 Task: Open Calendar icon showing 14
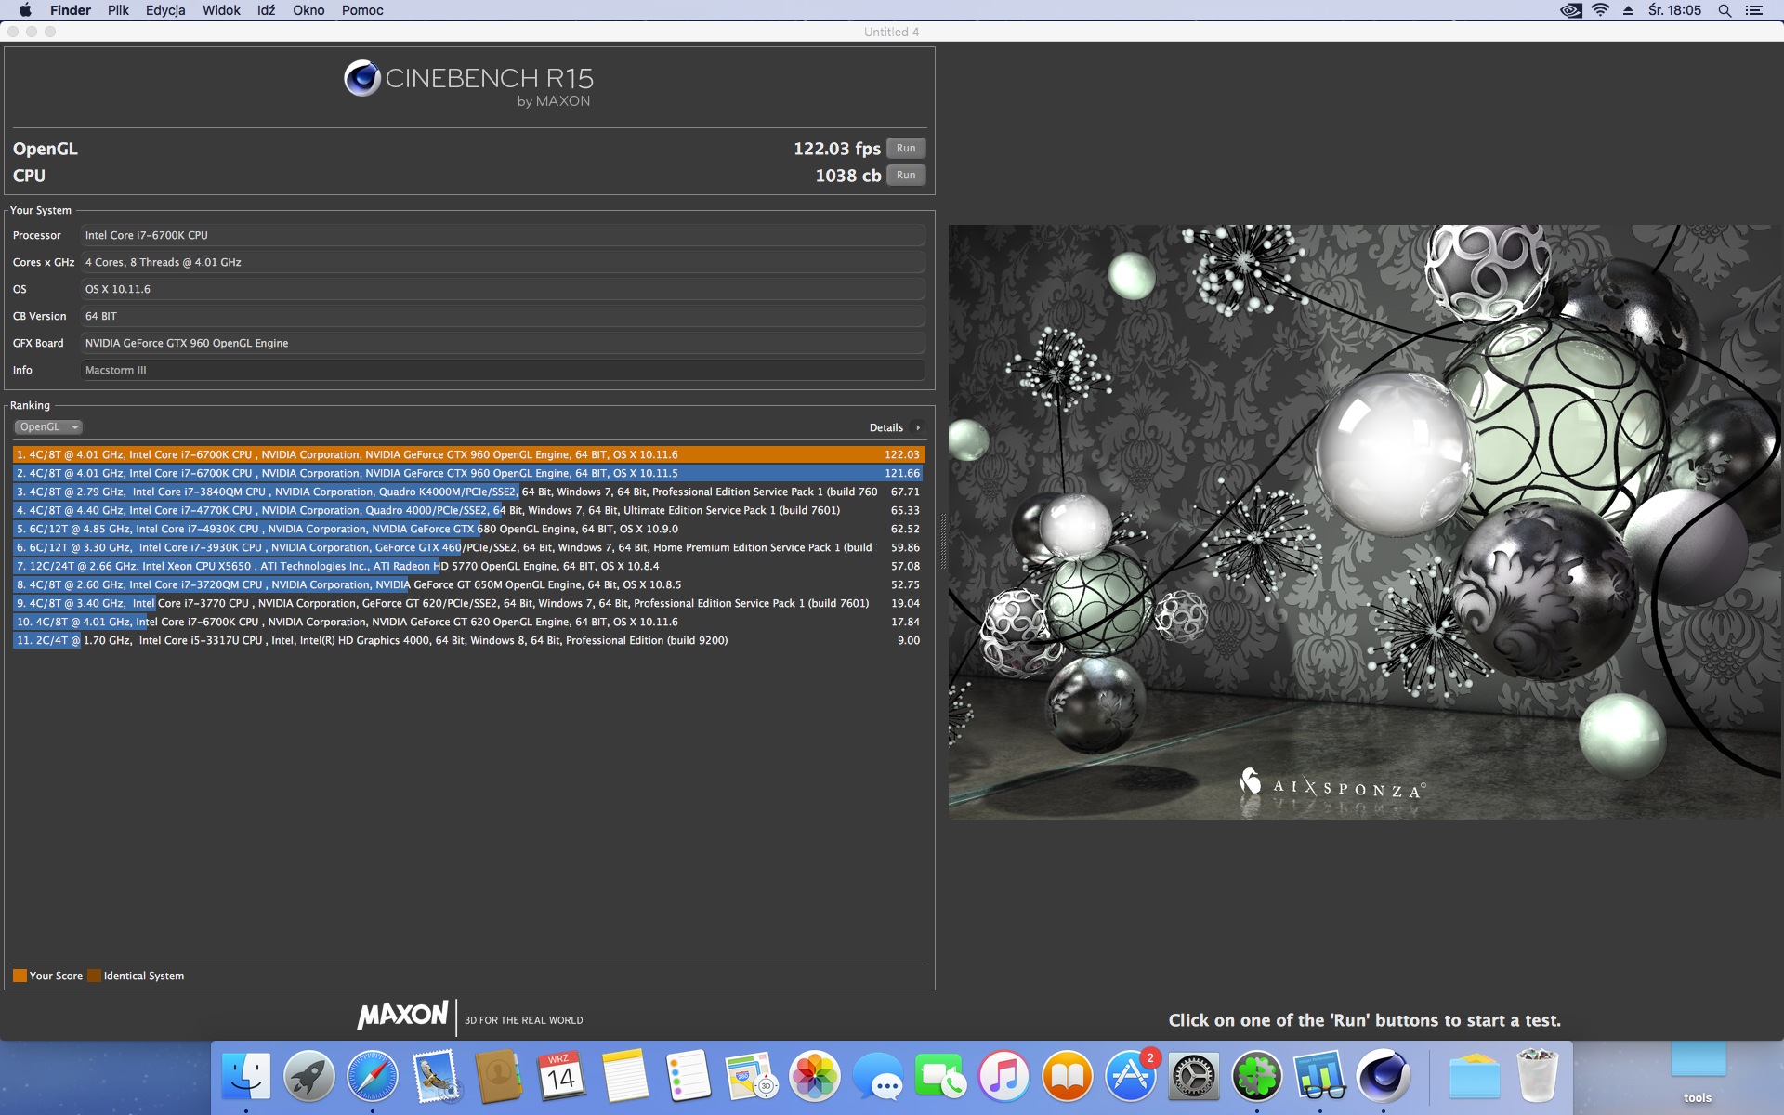click(x=561, y=1078)
